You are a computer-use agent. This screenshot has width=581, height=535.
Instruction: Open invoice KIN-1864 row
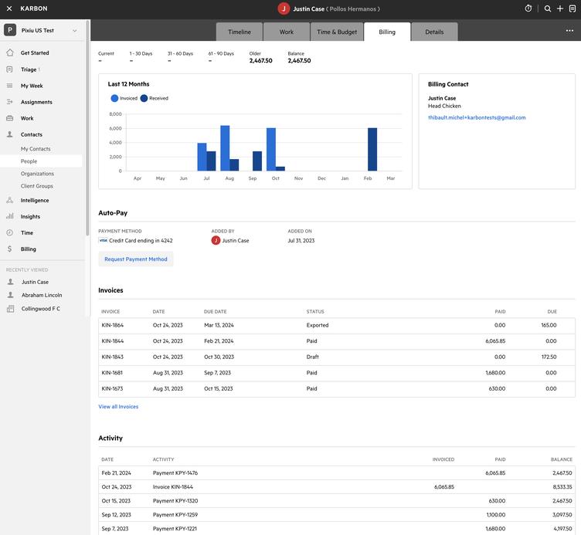coord(336,325)
